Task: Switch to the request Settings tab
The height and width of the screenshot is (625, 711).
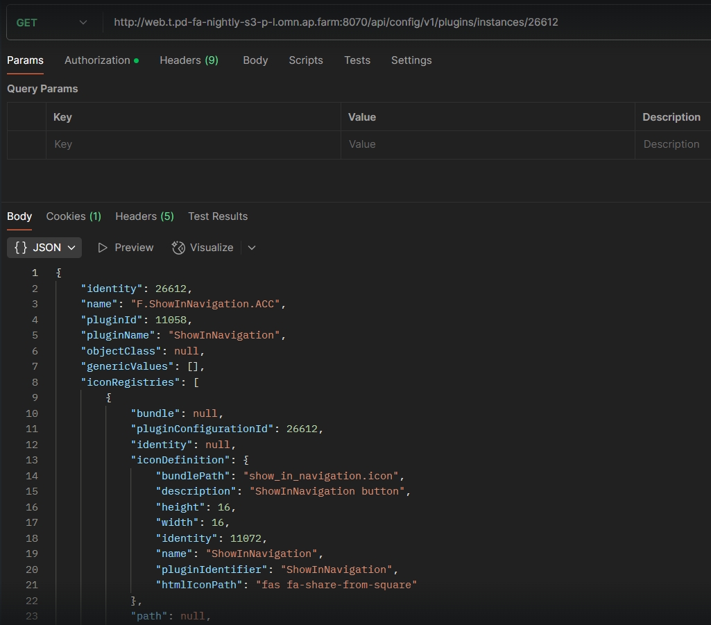Action: (x=411, y=60)
